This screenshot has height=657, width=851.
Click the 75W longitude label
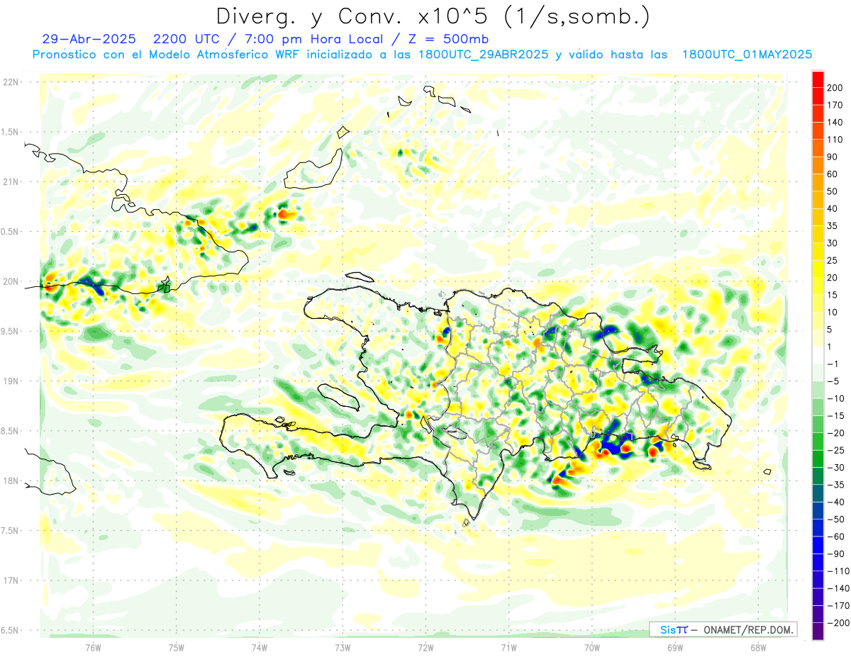click(176, 647)
